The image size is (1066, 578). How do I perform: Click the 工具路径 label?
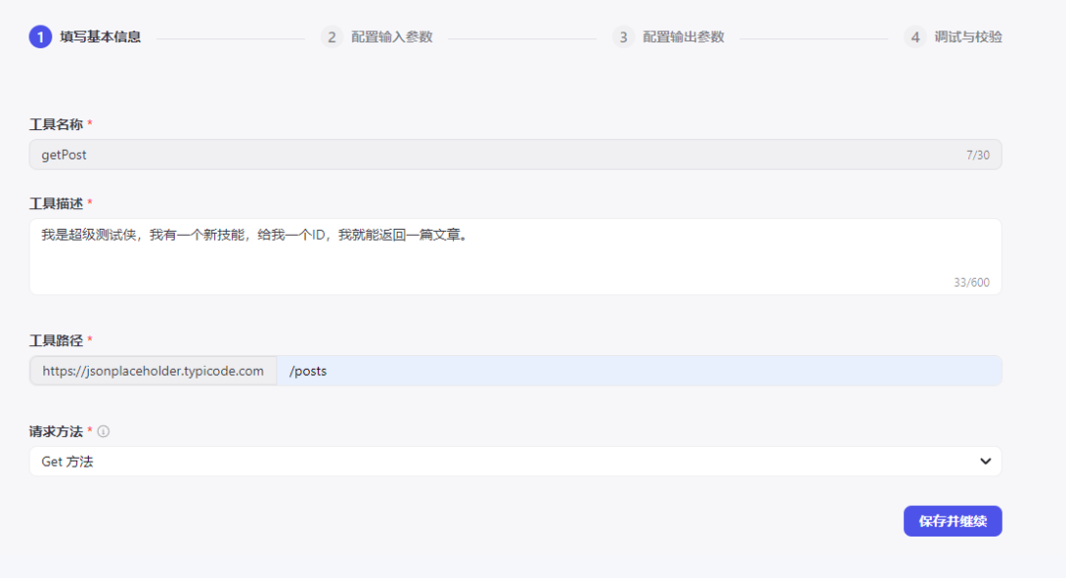tap(55, 340)
